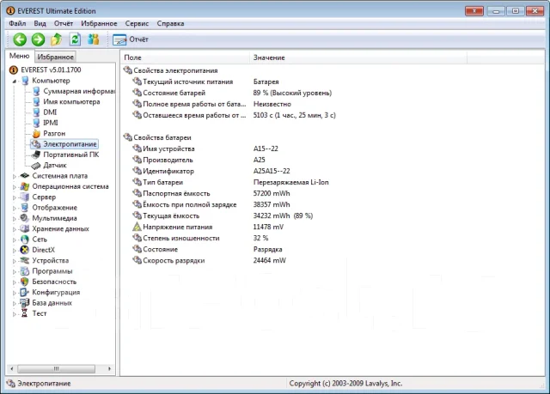Viewport: 550px width, 394px height.
Task: Click the Безопасность shield icon
Action: pos(25,282)
